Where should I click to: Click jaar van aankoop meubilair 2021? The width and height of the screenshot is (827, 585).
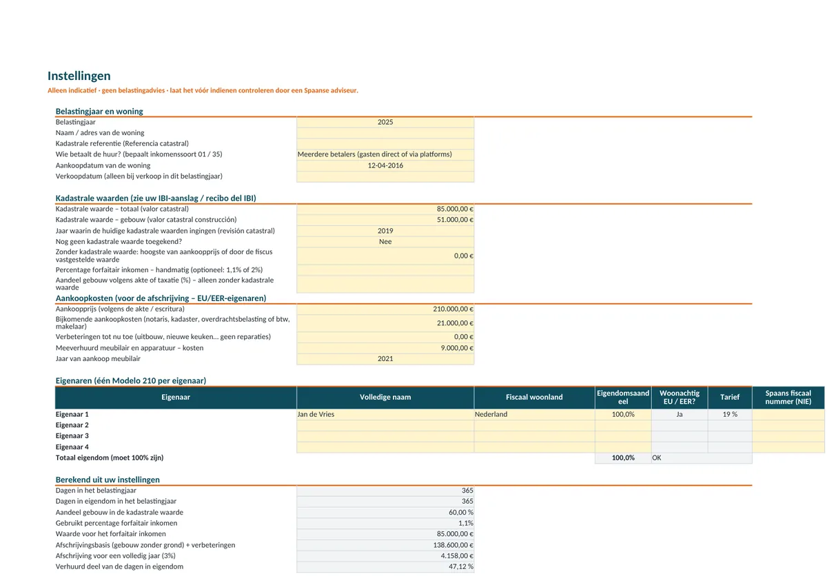pos(385,359)
